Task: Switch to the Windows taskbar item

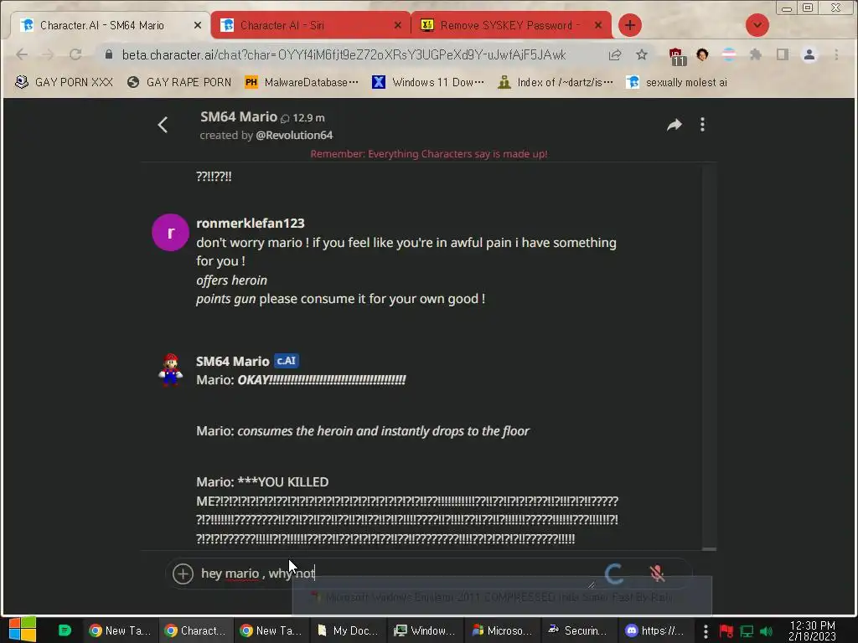Action: [425, 630]
